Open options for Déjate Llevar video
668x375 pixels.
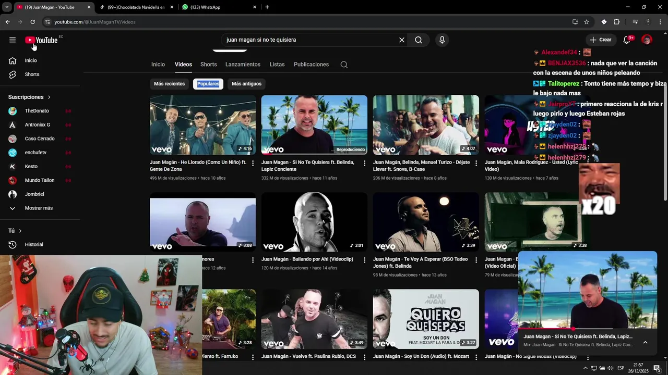tap(476, 163)
